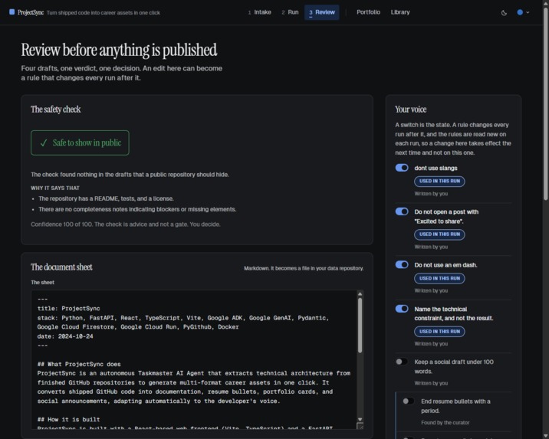Click 'Review before anything is published' title

coord(119,50)
